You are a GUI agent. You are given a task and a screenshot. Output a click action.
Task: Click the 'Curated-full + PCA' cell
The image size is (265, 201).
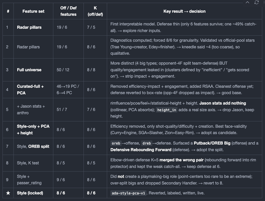tap(30, 90)
